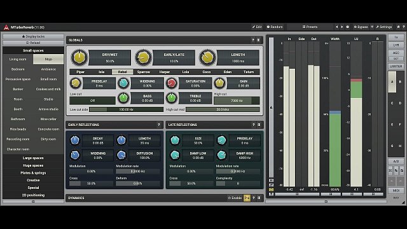Image resolution: width=407 pixels, height=229 pixels.
Task: Click the Late Reflections collapse icon
Action: coord(259,125)
